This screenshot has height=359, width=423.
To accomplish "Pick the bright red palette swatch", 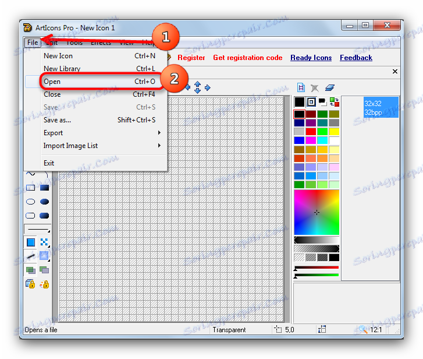I will pos(311,132).
